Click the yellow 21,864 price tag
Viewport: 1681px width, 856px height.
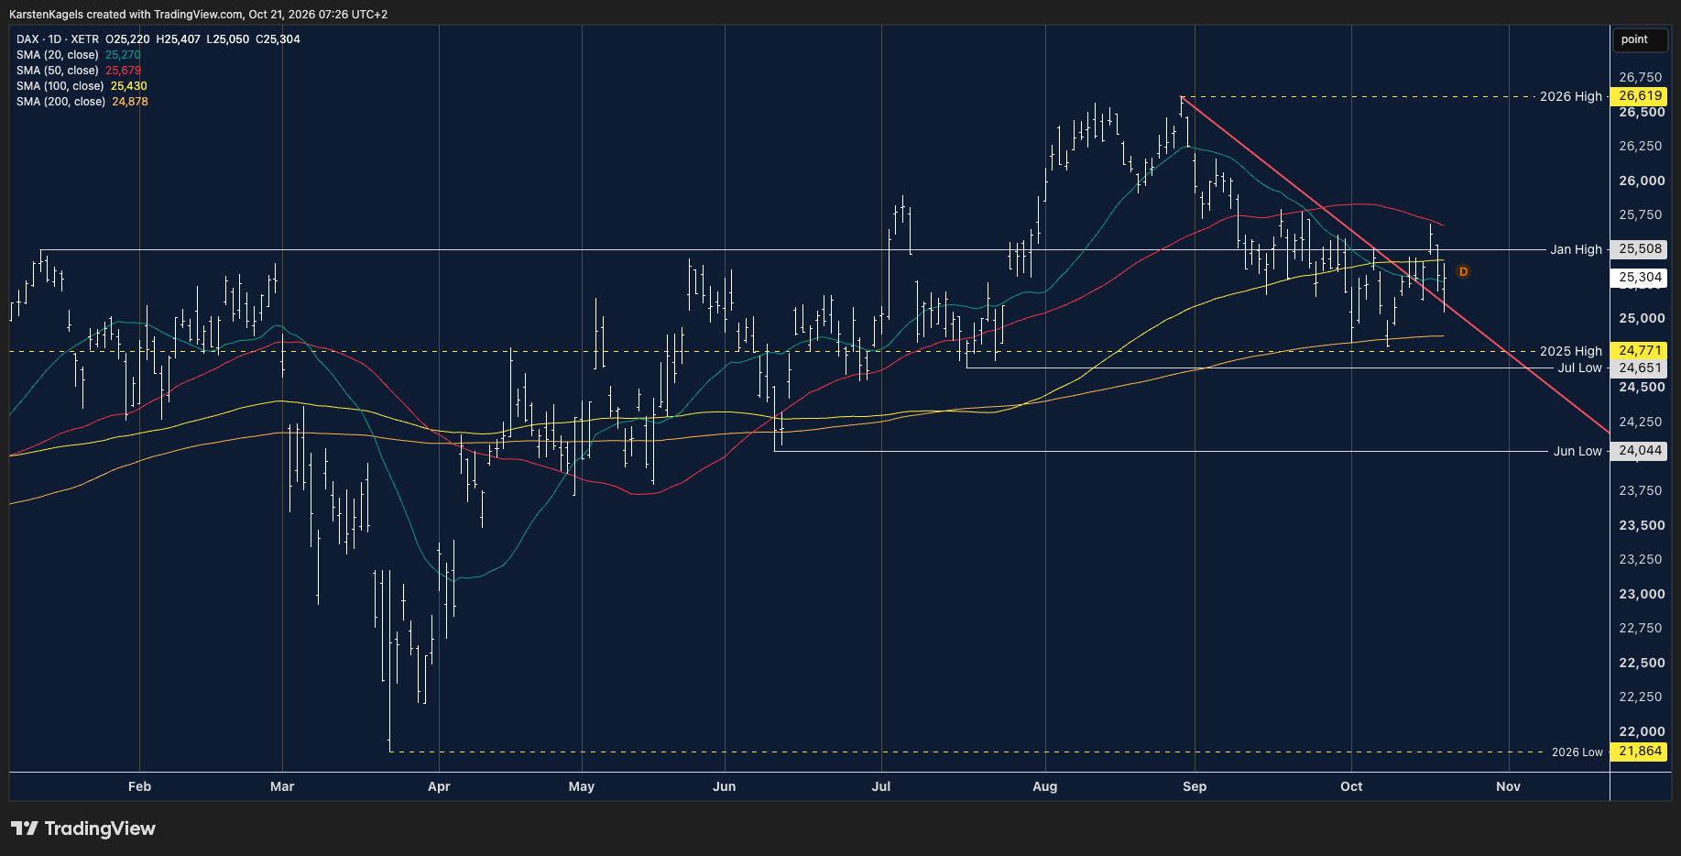[x=1640, y=752]
